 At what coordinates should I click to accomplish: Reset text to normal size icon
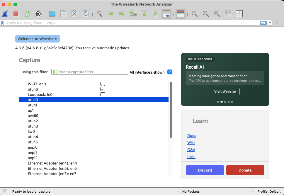(x=217, y=14)
